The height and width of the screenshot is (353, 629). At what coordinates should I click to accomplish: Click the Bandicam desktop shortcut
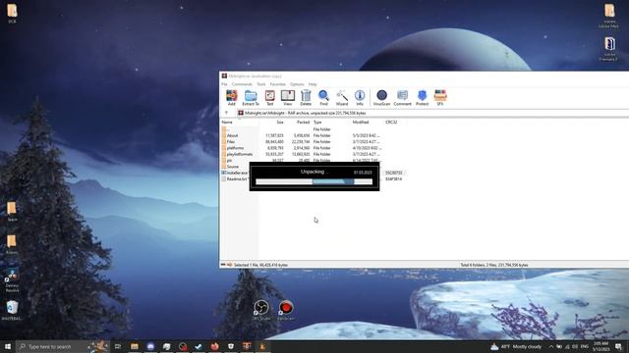pyautogui.click(x=286, y=310)
